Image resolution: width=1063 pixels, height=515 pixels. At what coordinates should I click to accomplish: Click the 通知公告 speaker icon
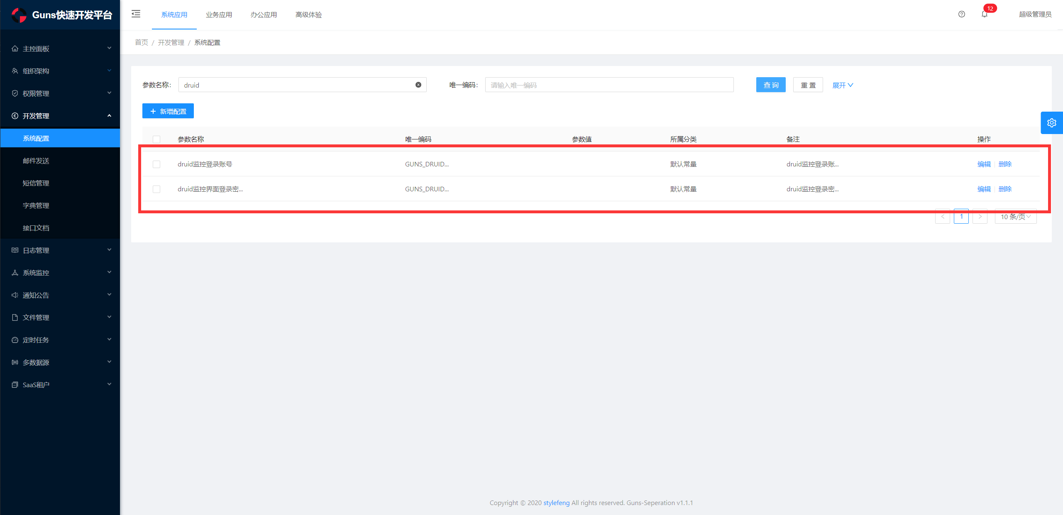click(15, 295)
